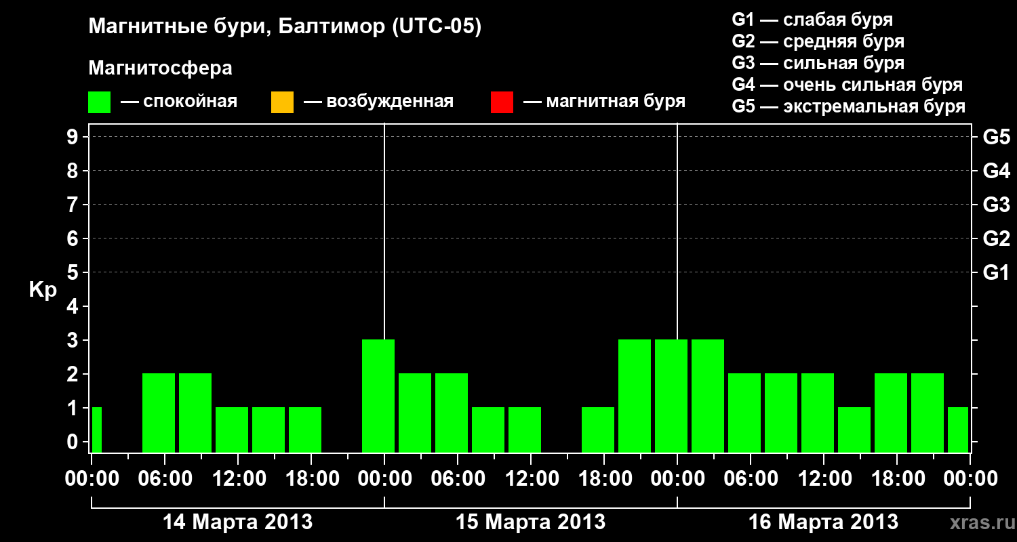This screenshot has height=542, width=1017.
Task: Click the G4 label on right axis
Action: coord(996,171)
